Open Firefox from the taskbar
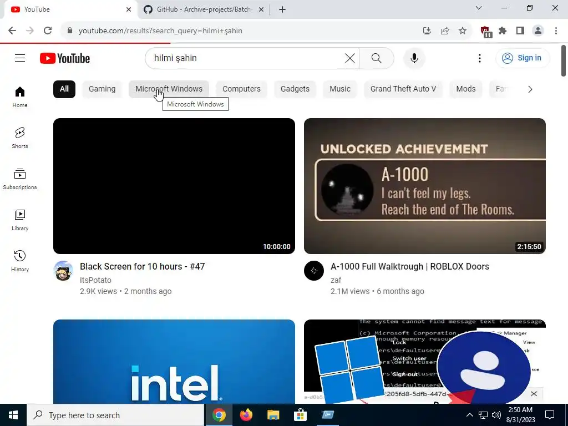568x426 pixels. [x=246, y=415]
